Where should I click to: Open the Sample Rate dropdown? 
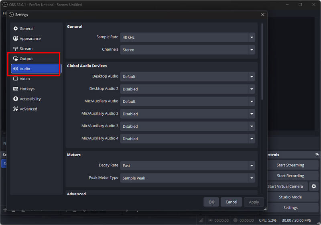187,37
